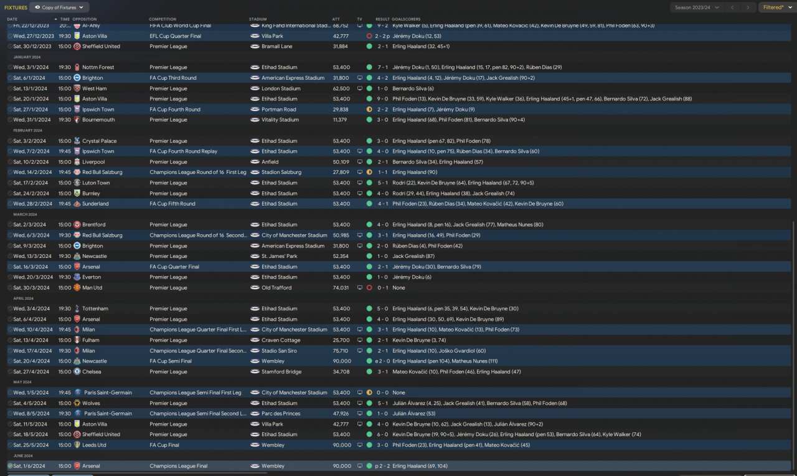The width and height of the screenshot is (797, 476).
Task: Sort by the Result column header
Action: pyautogui.click(x=382, y=19)
